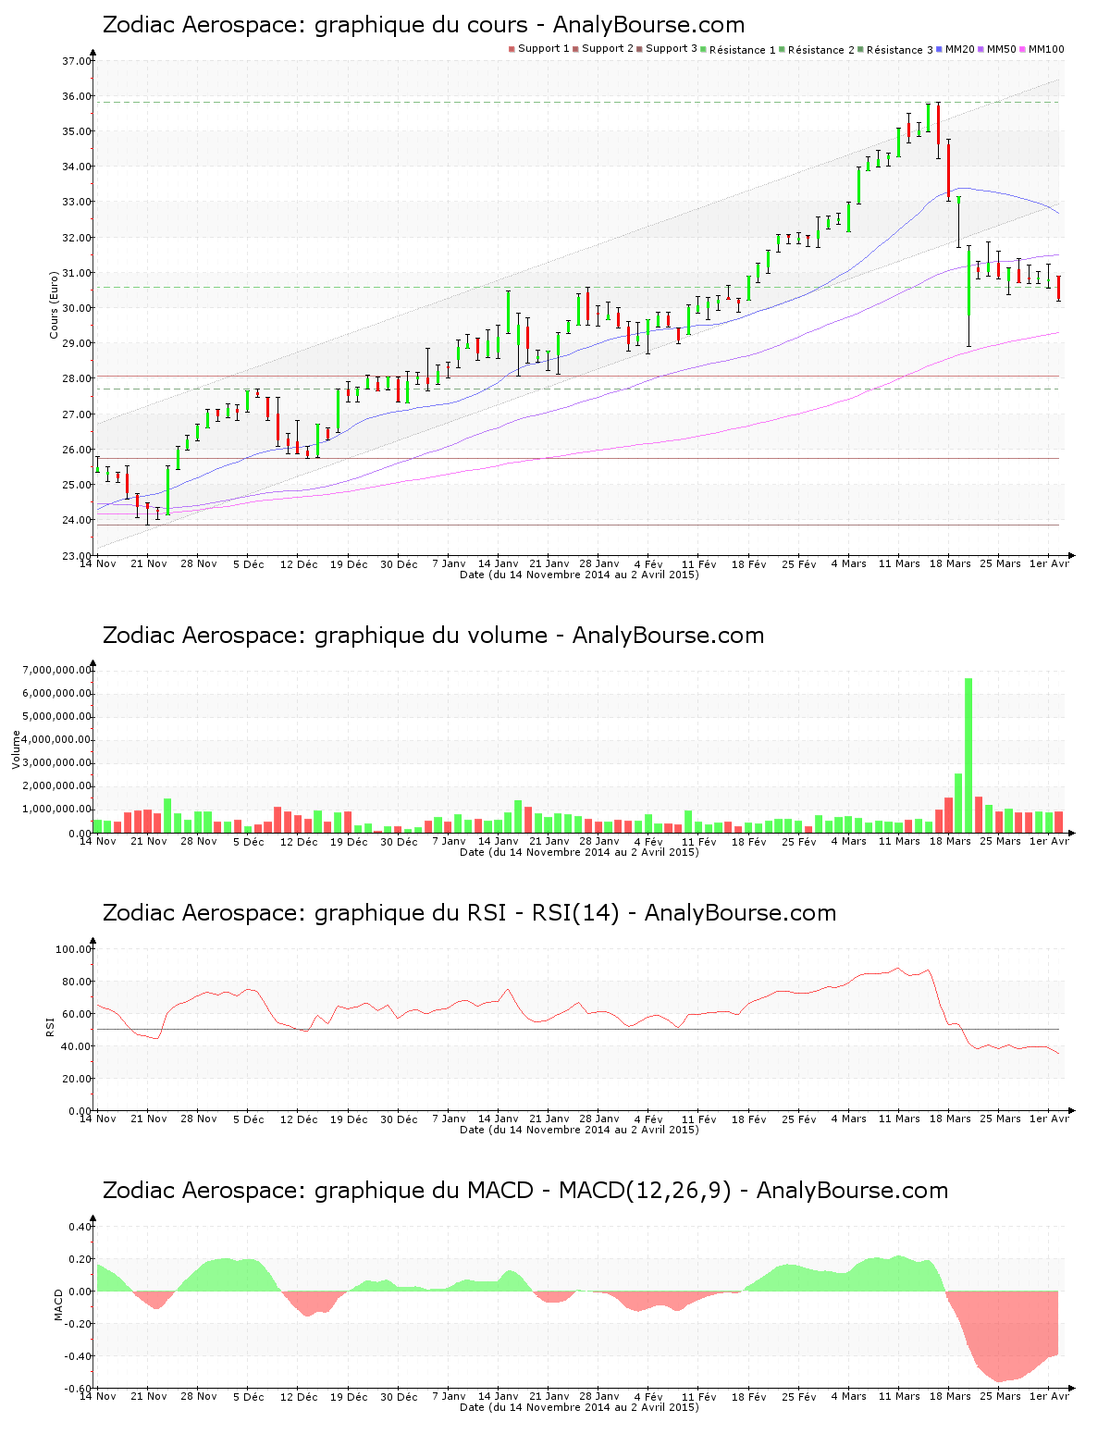Click the 30.00 value on the price axis
Viewport: 1110px width, 1434px height.
76,308
